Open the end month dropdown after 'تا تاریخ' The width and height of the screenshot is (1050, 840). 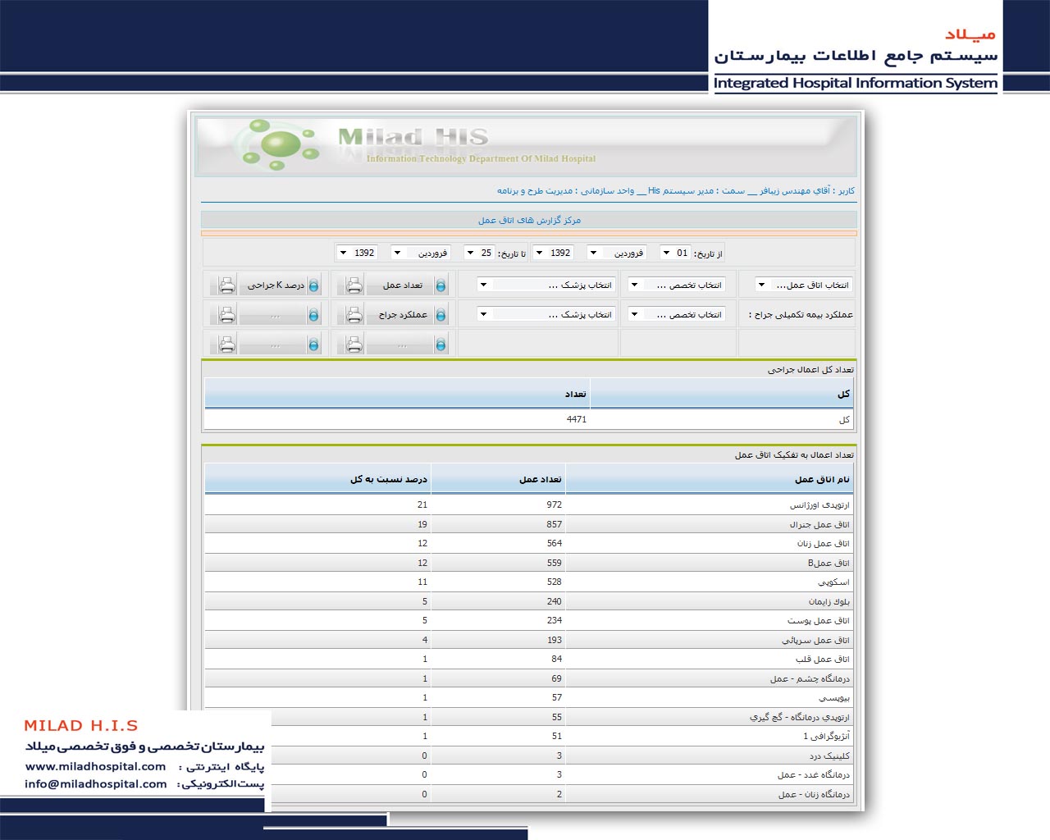pyautogui.click(x=421, y=253)
